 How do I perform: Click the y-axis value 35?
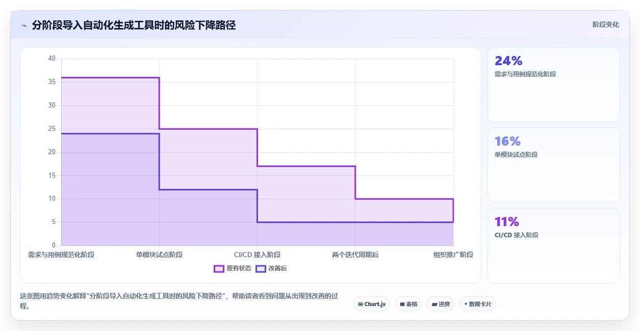click(x=52, y=82)
